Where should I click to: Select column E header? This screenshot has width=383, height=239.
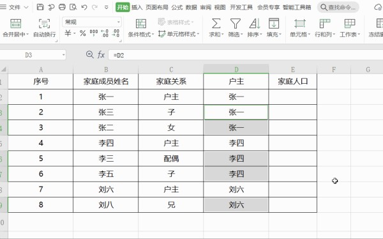(x=292, y=70)
